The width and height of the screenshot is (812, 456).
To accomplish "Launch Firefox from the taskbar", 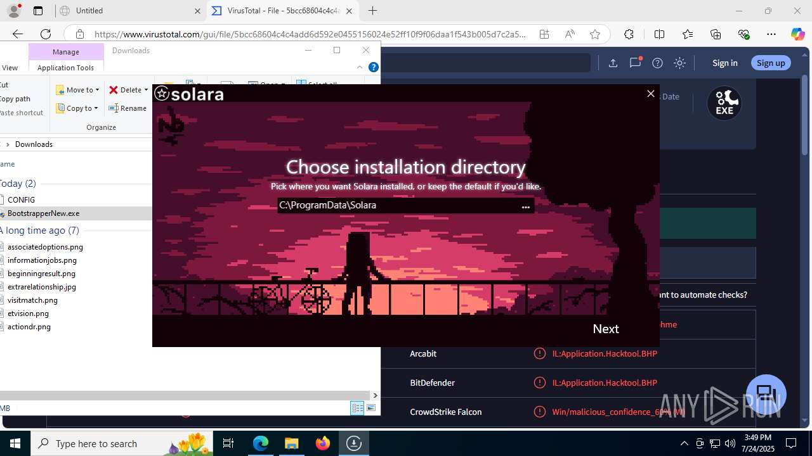I will [322, 443].
